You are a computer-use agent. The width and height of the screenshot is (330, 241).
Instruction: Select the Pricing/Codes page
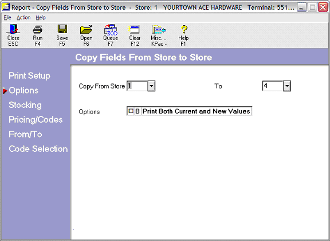(x=36, y=119)
